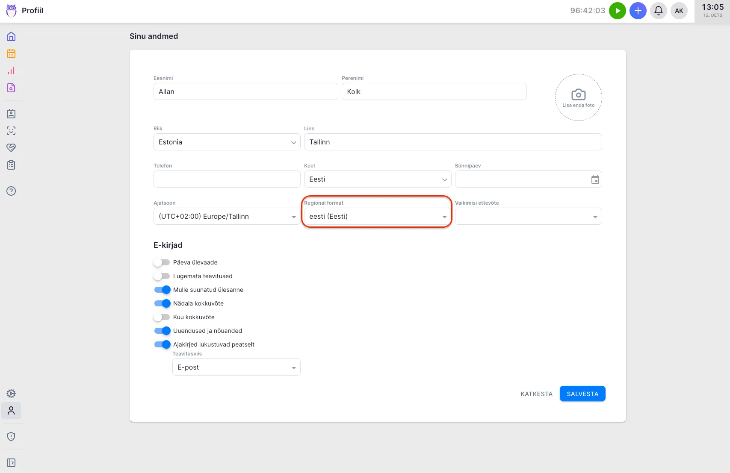Open notifications bell icon
This screenshot has width=730, height=473.
[658, 11]
